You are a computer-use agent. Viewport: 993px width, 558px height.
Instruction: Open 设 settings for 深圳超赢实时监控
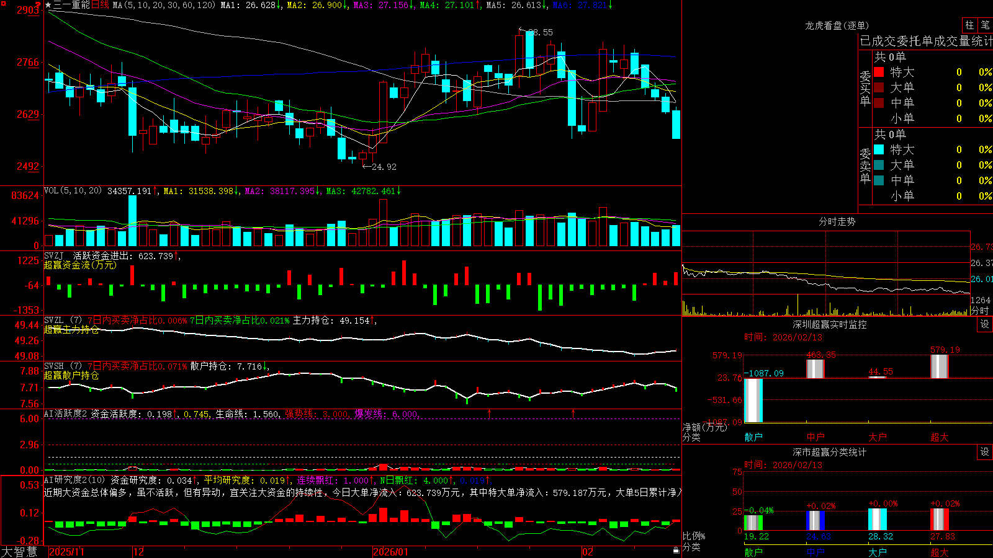pyautogui.click(x=984, y=324)
